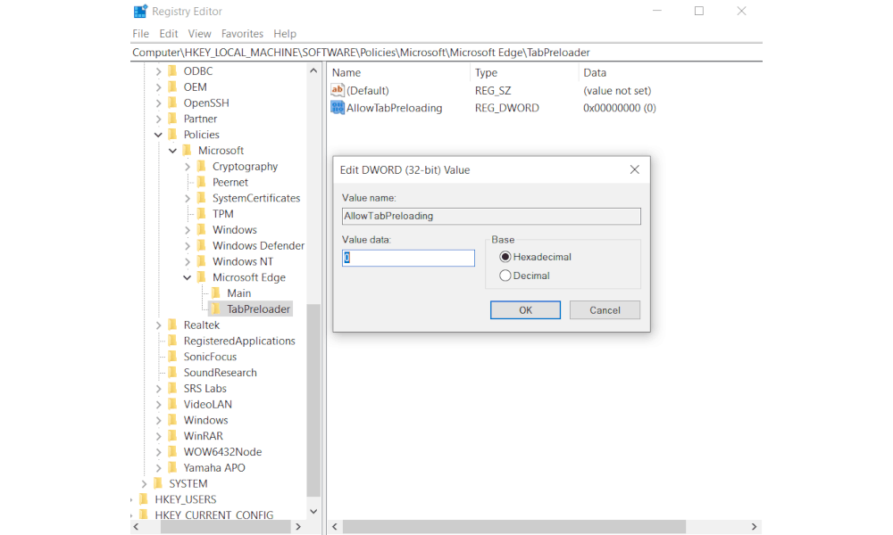
Task: Click the ODBC folder icon
Action: tap(172, 71)
